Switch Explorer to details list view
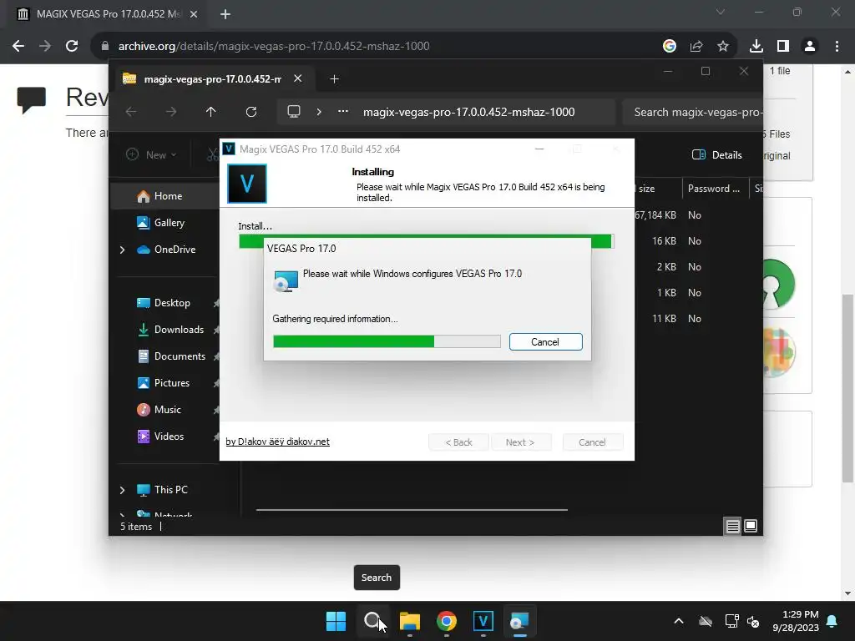The image size is (855, 641). [x=732, y=526]
